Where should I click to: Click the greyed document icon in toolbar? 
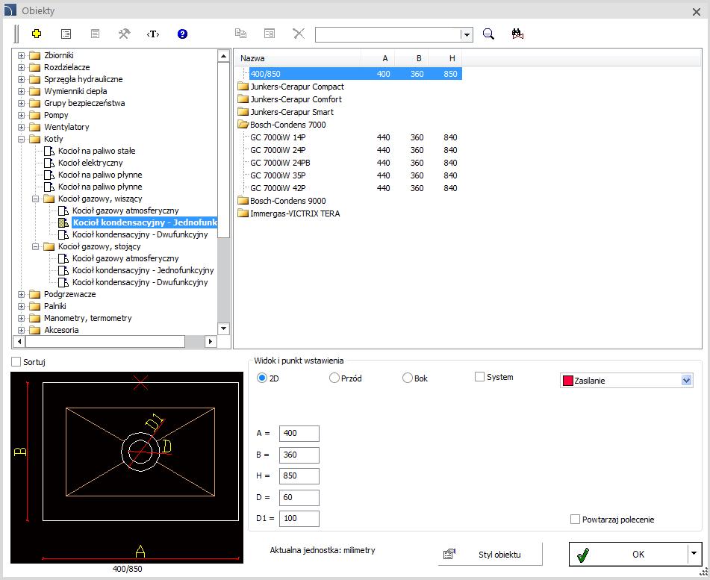click(95, 34)
